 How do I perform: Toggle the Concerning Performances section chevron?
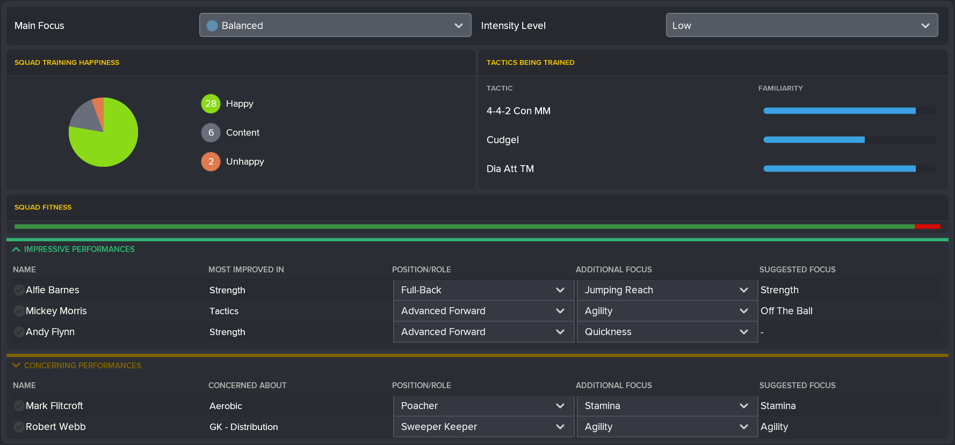coord(16,366)
